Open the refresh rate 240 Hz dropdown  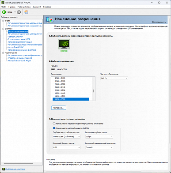114,78
